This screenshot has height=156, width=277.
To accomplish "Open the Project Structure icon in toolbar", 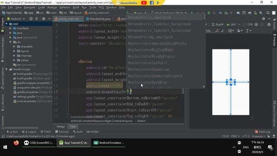I will tap(238, 13).
